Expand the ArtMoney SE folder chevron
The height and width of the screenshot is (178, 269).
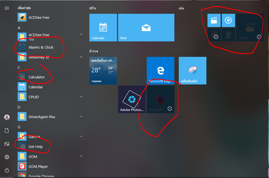(x=81, y=57)
